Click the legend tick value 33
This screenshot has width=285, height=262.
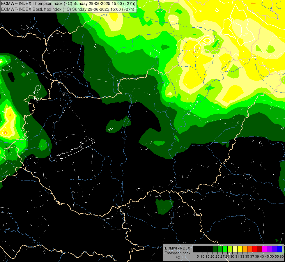tap(242, 256)
